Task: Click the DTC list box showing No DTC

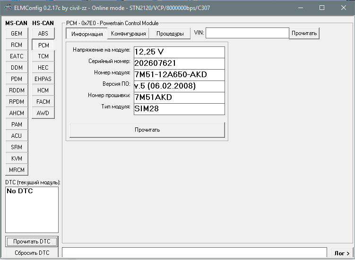Action: [x=32, y=210]
